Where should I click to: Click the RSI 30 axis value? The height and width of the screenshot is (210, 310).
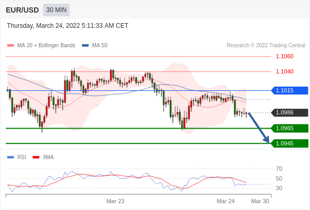[x=279, y=188]
